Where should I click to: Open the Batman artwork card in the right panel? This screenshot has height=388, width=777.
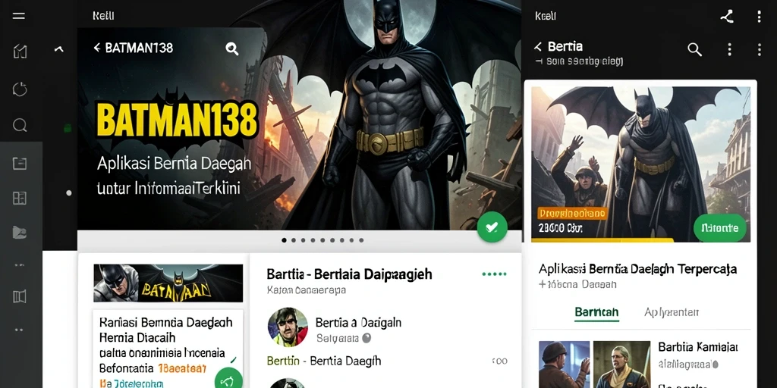640,164
